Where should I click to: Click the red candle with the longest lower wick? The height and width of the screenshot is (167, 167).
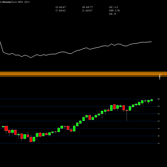[127, 115]
